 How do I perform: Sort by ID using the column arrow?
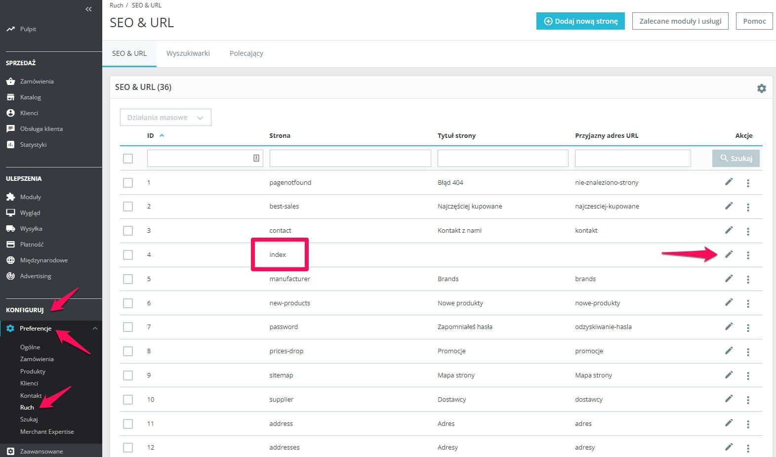162,135
